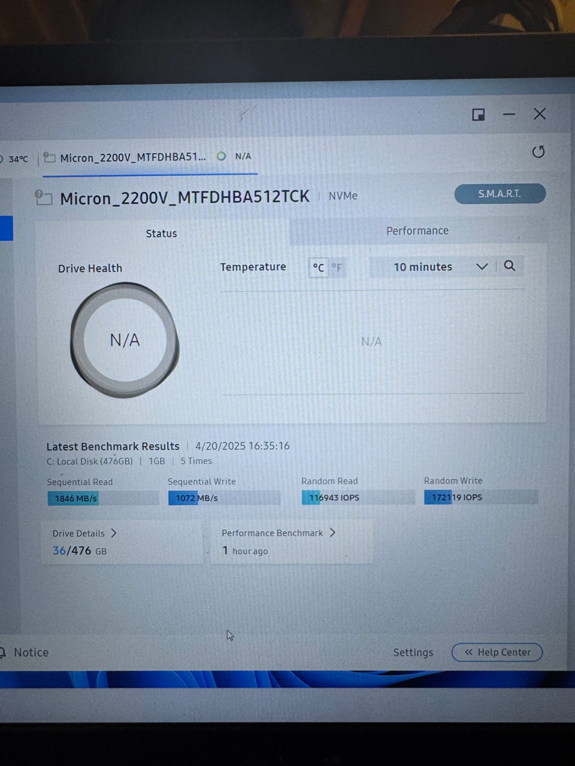Switch temperature unit to °F
The height and width of the screenshot is (766, 575).
pyautogui.click(x=337, y=268)
